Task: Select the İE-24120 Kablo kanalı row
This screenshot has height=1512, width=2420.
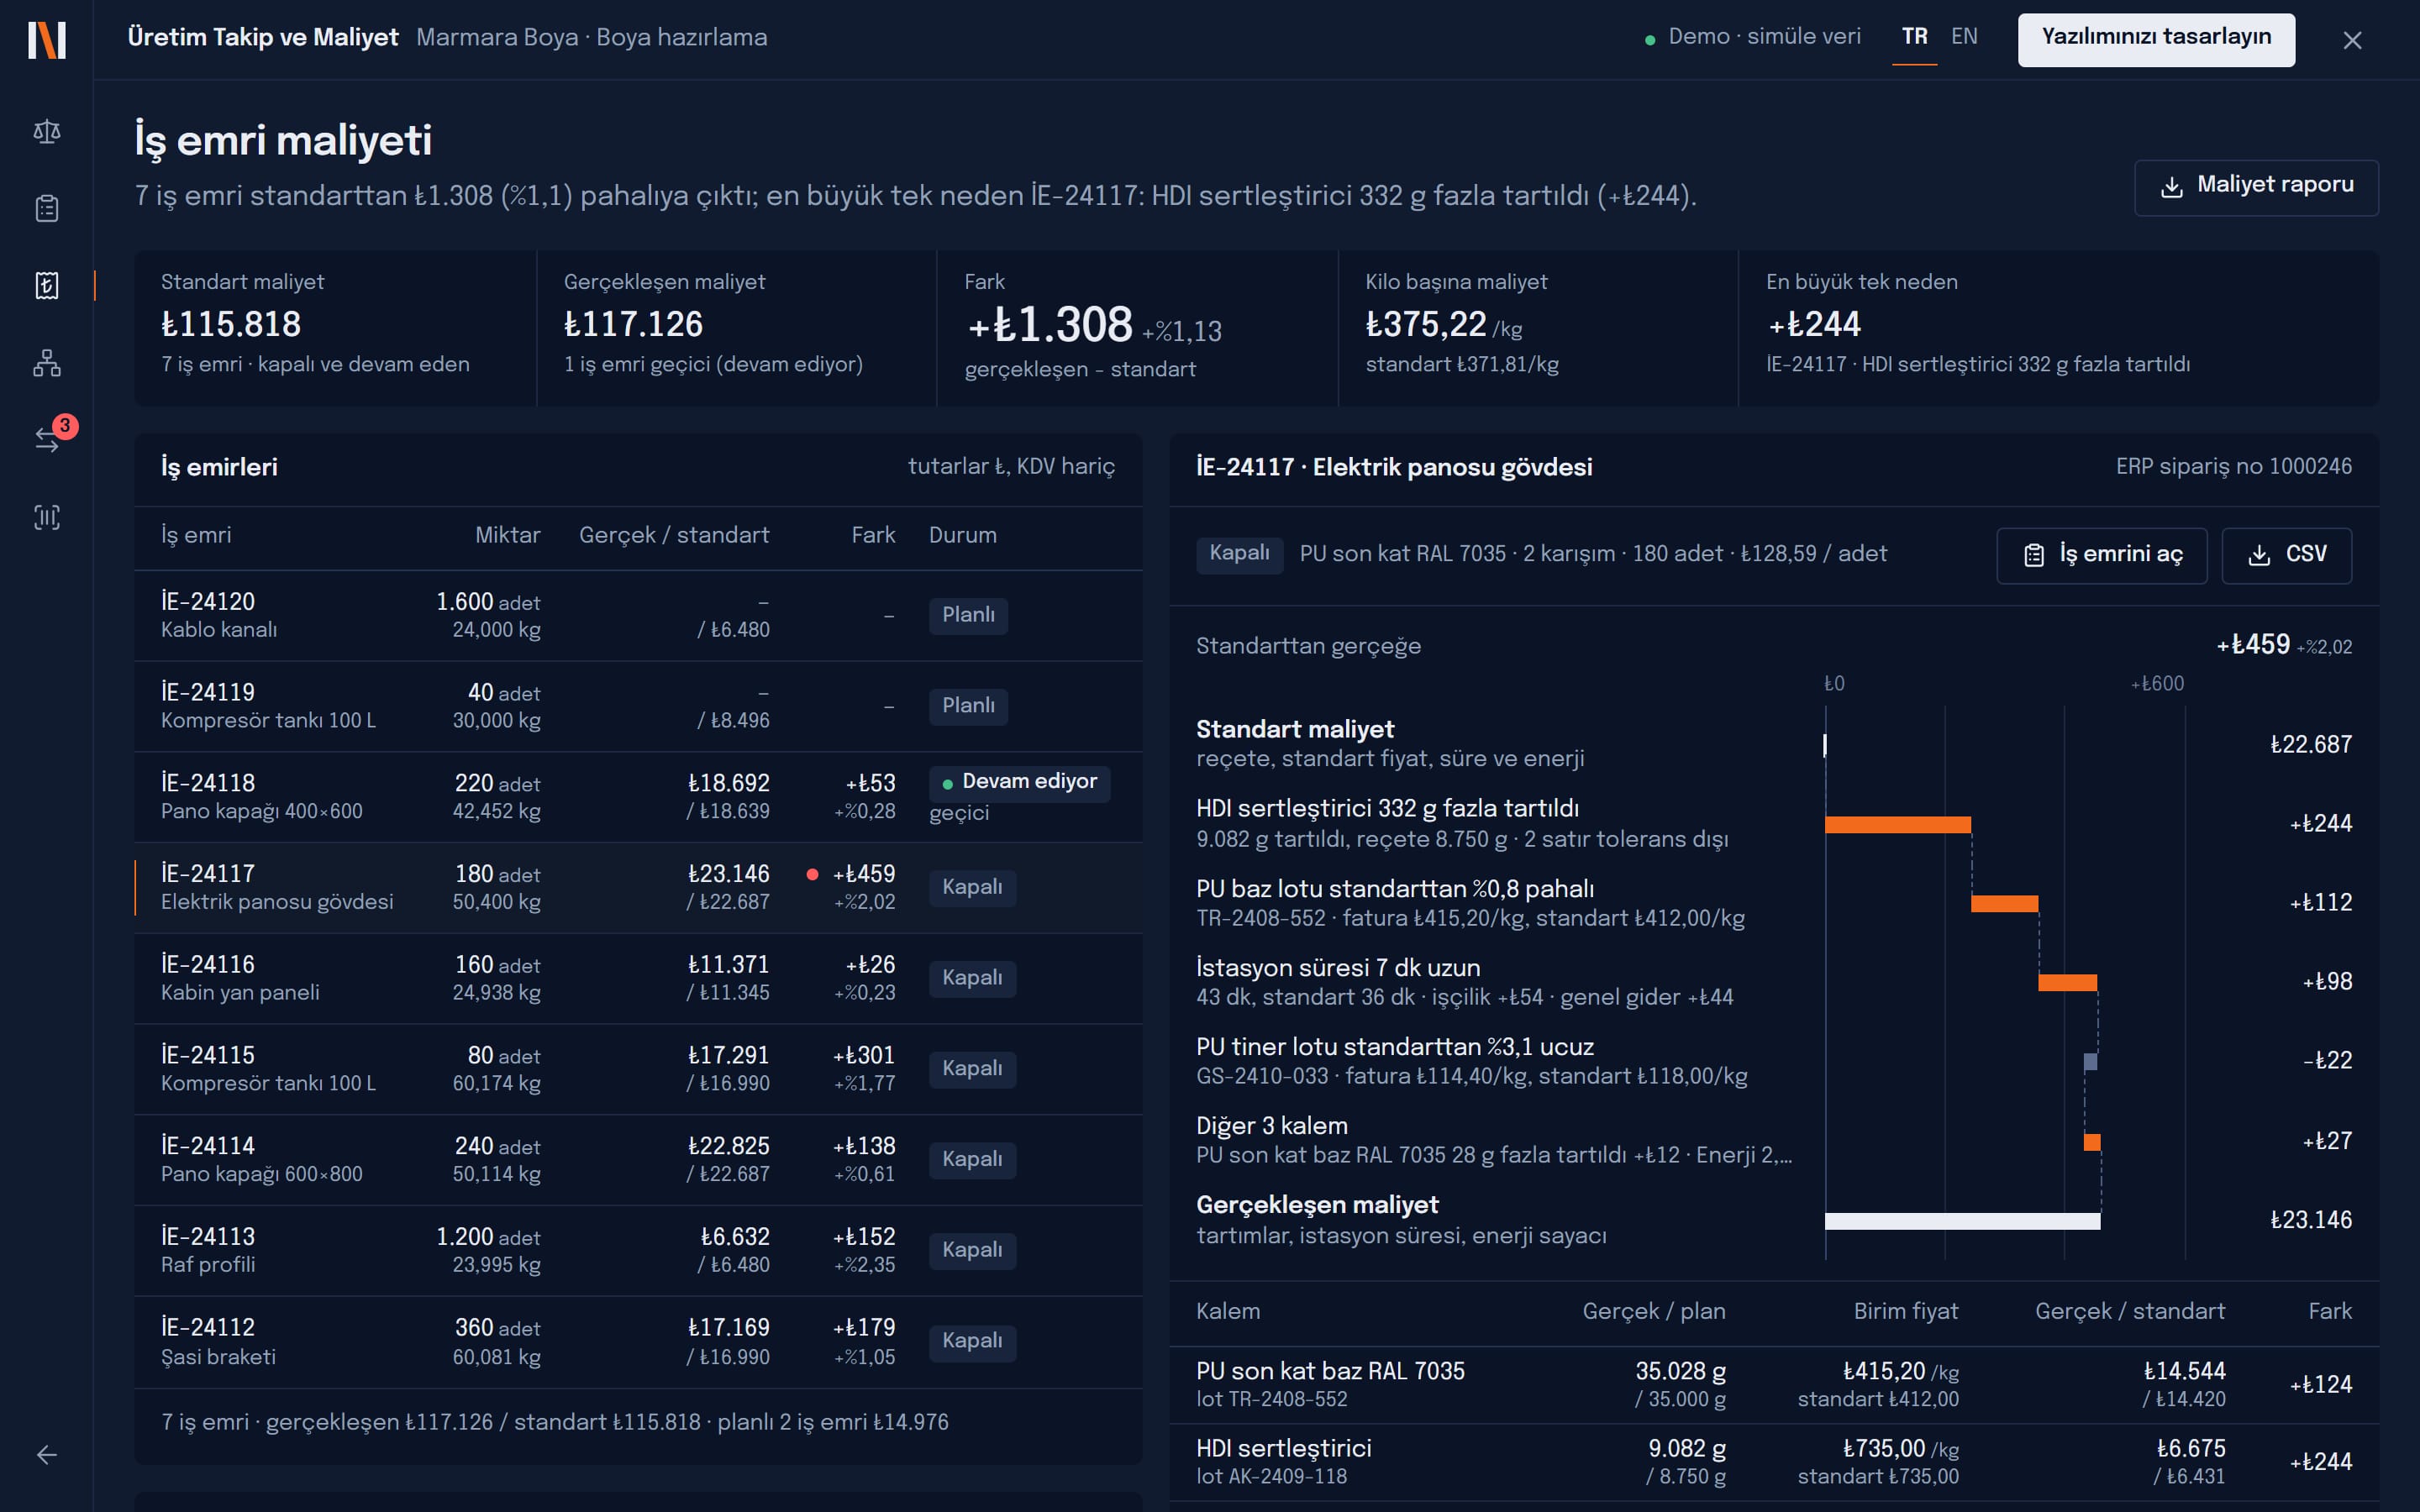Action: click(638, 615)
